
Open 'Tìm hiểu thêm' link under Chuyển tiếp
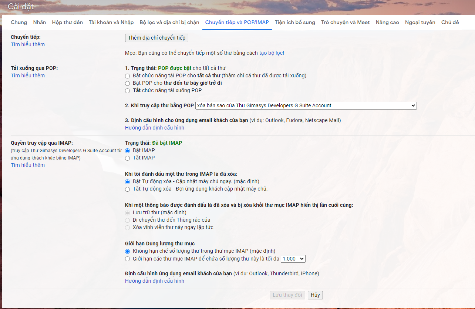[x=28, y=44]
